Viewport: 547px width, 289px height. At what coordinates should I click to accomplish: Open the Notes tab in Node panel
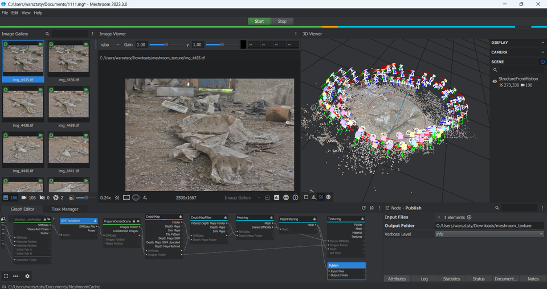click(x=533, y=279)
